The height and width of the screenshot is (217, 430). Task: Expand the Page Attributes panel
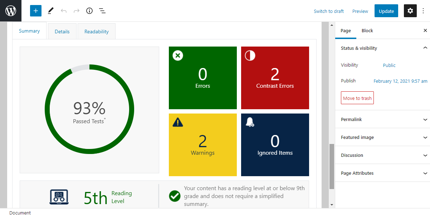382,173
